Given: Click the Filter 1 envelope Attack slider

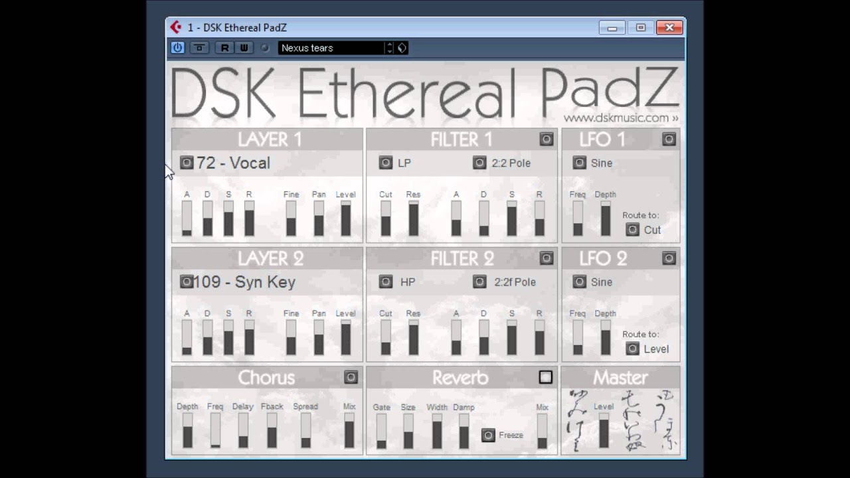Looking at the screenshot, I should click(x=456, y=218).
